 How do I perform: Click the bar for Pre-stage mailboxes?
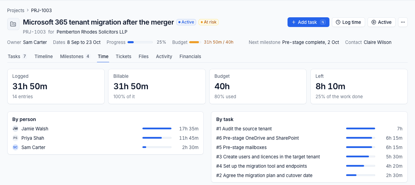361,147
